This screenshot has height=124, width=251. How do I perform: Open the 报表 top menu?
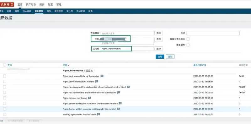(42, 5)
